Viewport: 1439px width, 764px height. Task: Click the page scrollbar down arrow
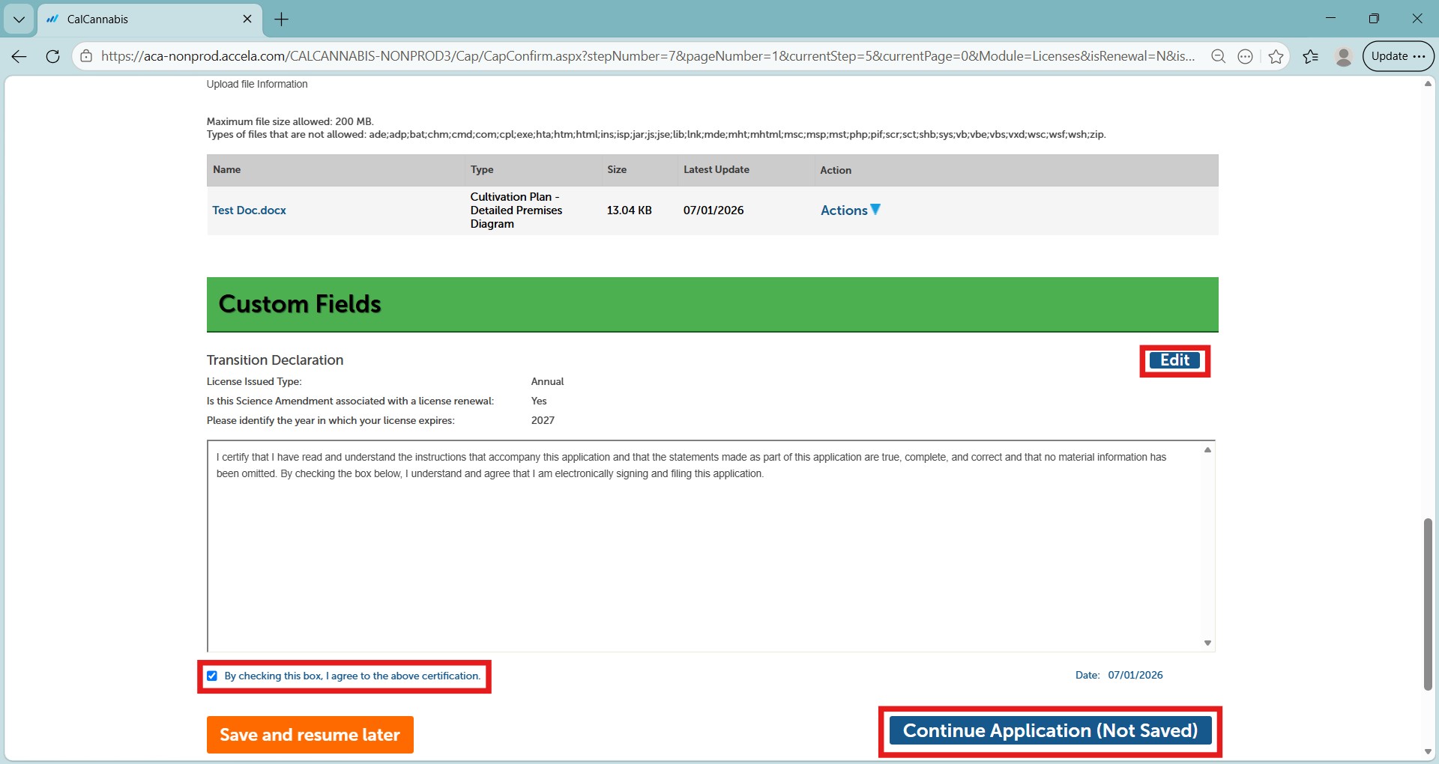(1428, 752)
